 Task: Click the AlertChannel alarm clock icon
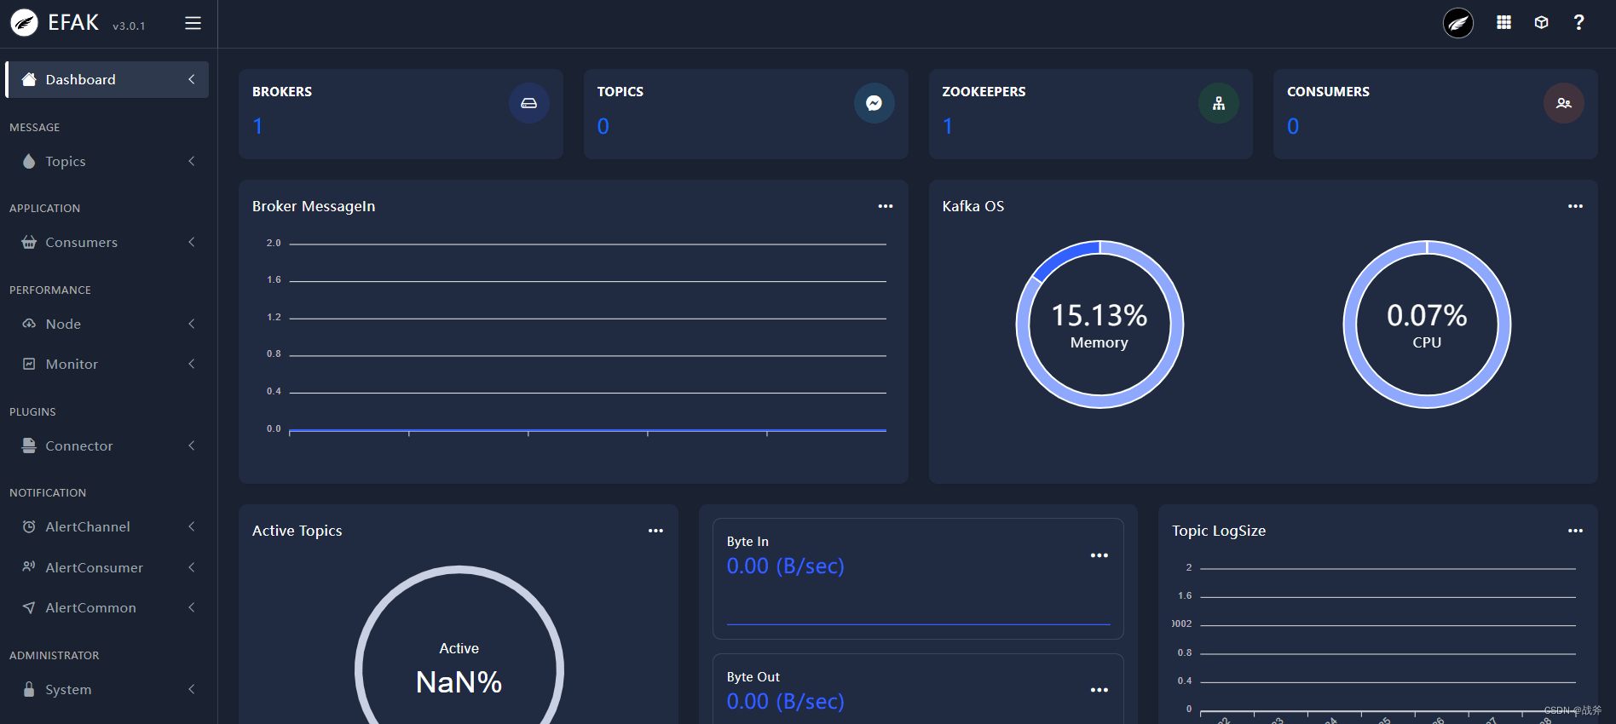coord(29,526)
